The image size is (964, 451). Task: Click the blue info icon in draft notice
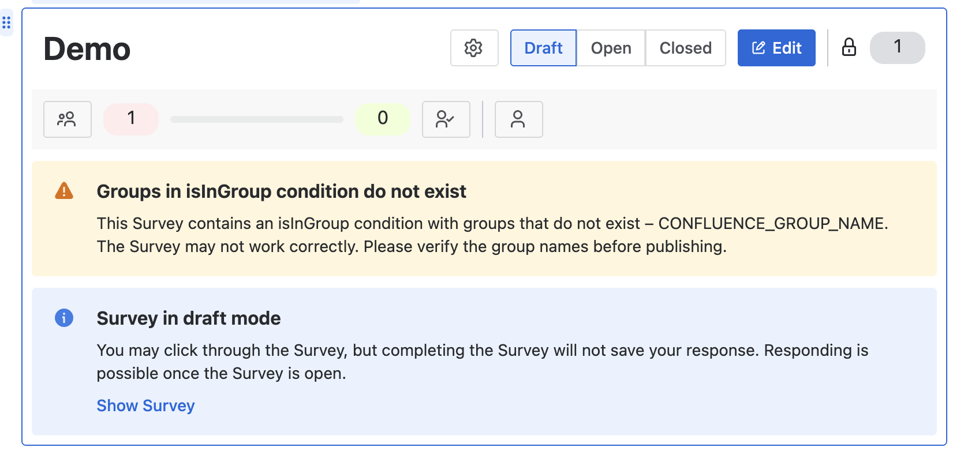click(x=64, y=318)
